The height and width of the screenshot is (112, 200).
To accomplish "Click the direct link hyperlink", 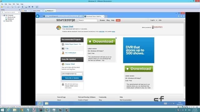I will 102,31.
